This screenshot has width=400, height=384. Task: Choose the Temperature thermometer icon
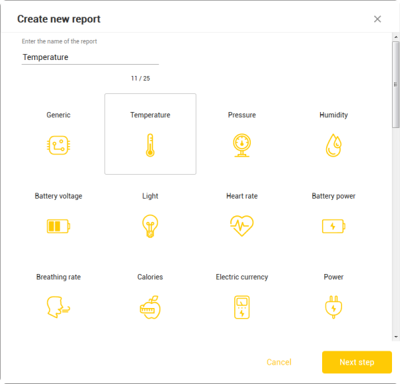(150, 145)
